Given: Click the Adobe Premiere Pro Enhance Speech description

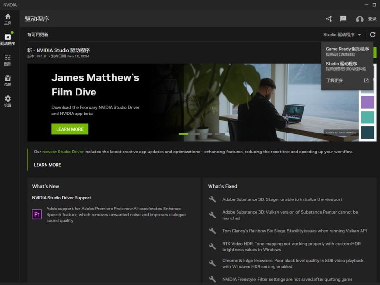Looking at the screenshot, I should coord(116,215).
